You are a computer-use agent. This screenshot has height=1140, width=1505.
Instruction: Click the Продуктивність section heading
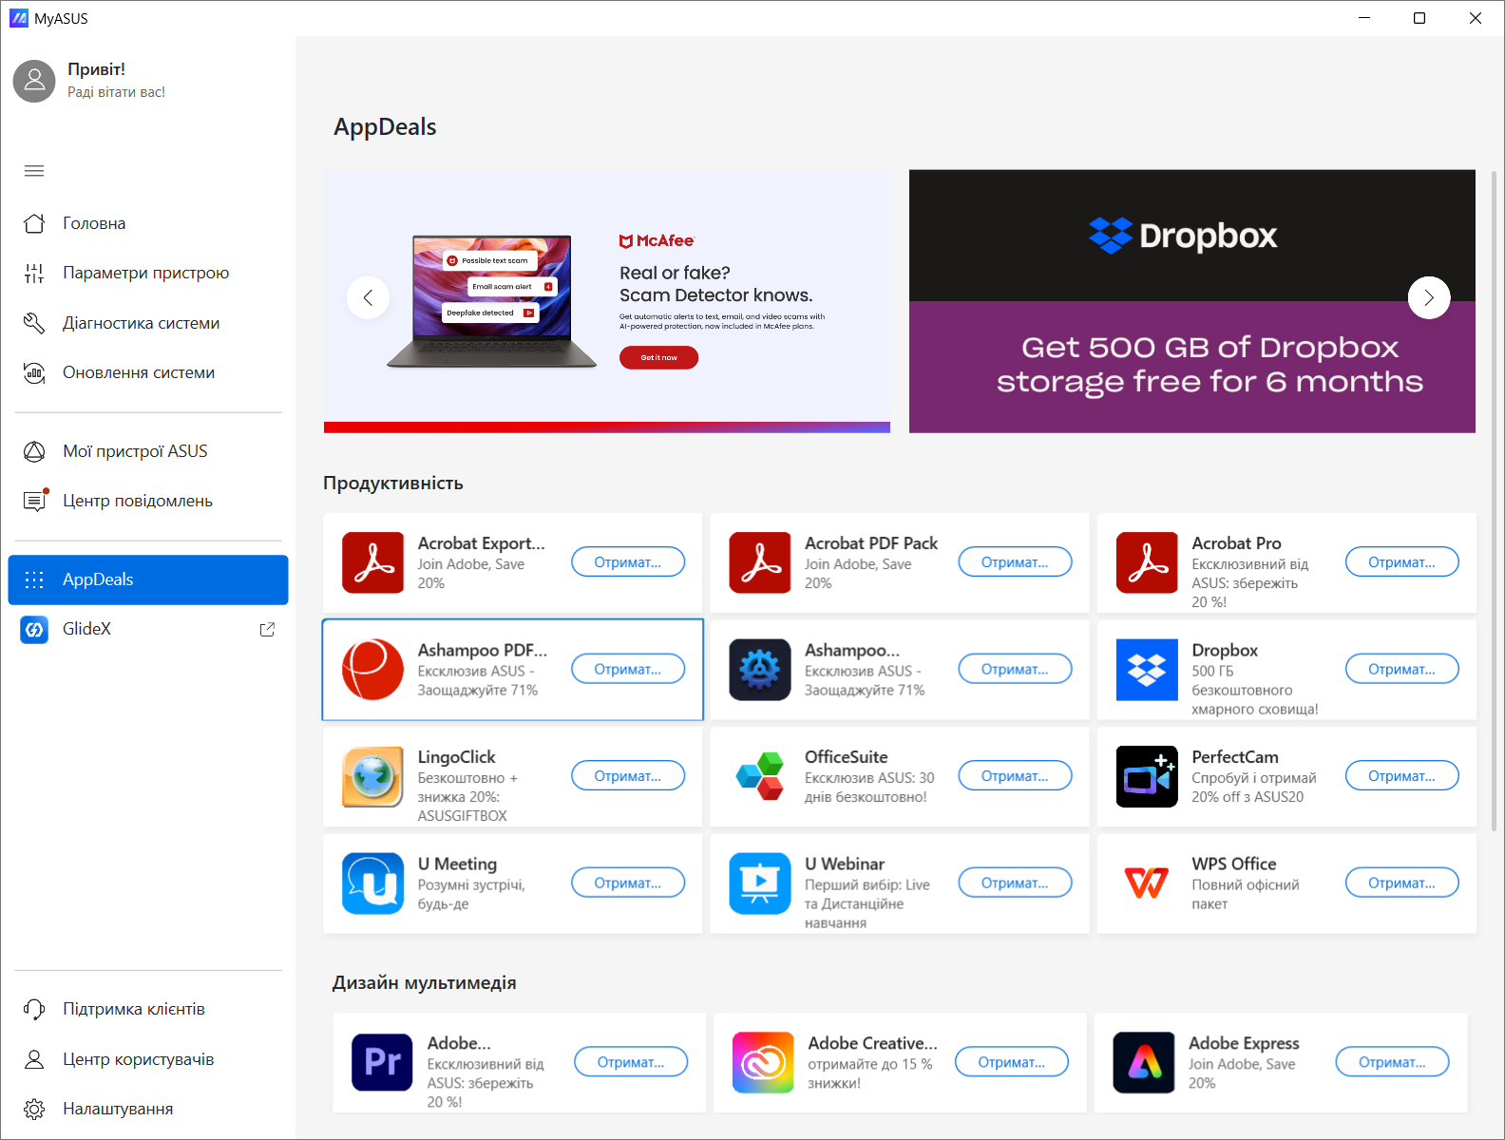point(393,483)
